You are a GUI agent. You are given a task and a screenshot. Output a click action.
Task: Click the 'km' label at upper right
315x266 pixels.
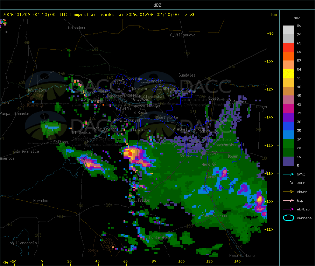274,15
